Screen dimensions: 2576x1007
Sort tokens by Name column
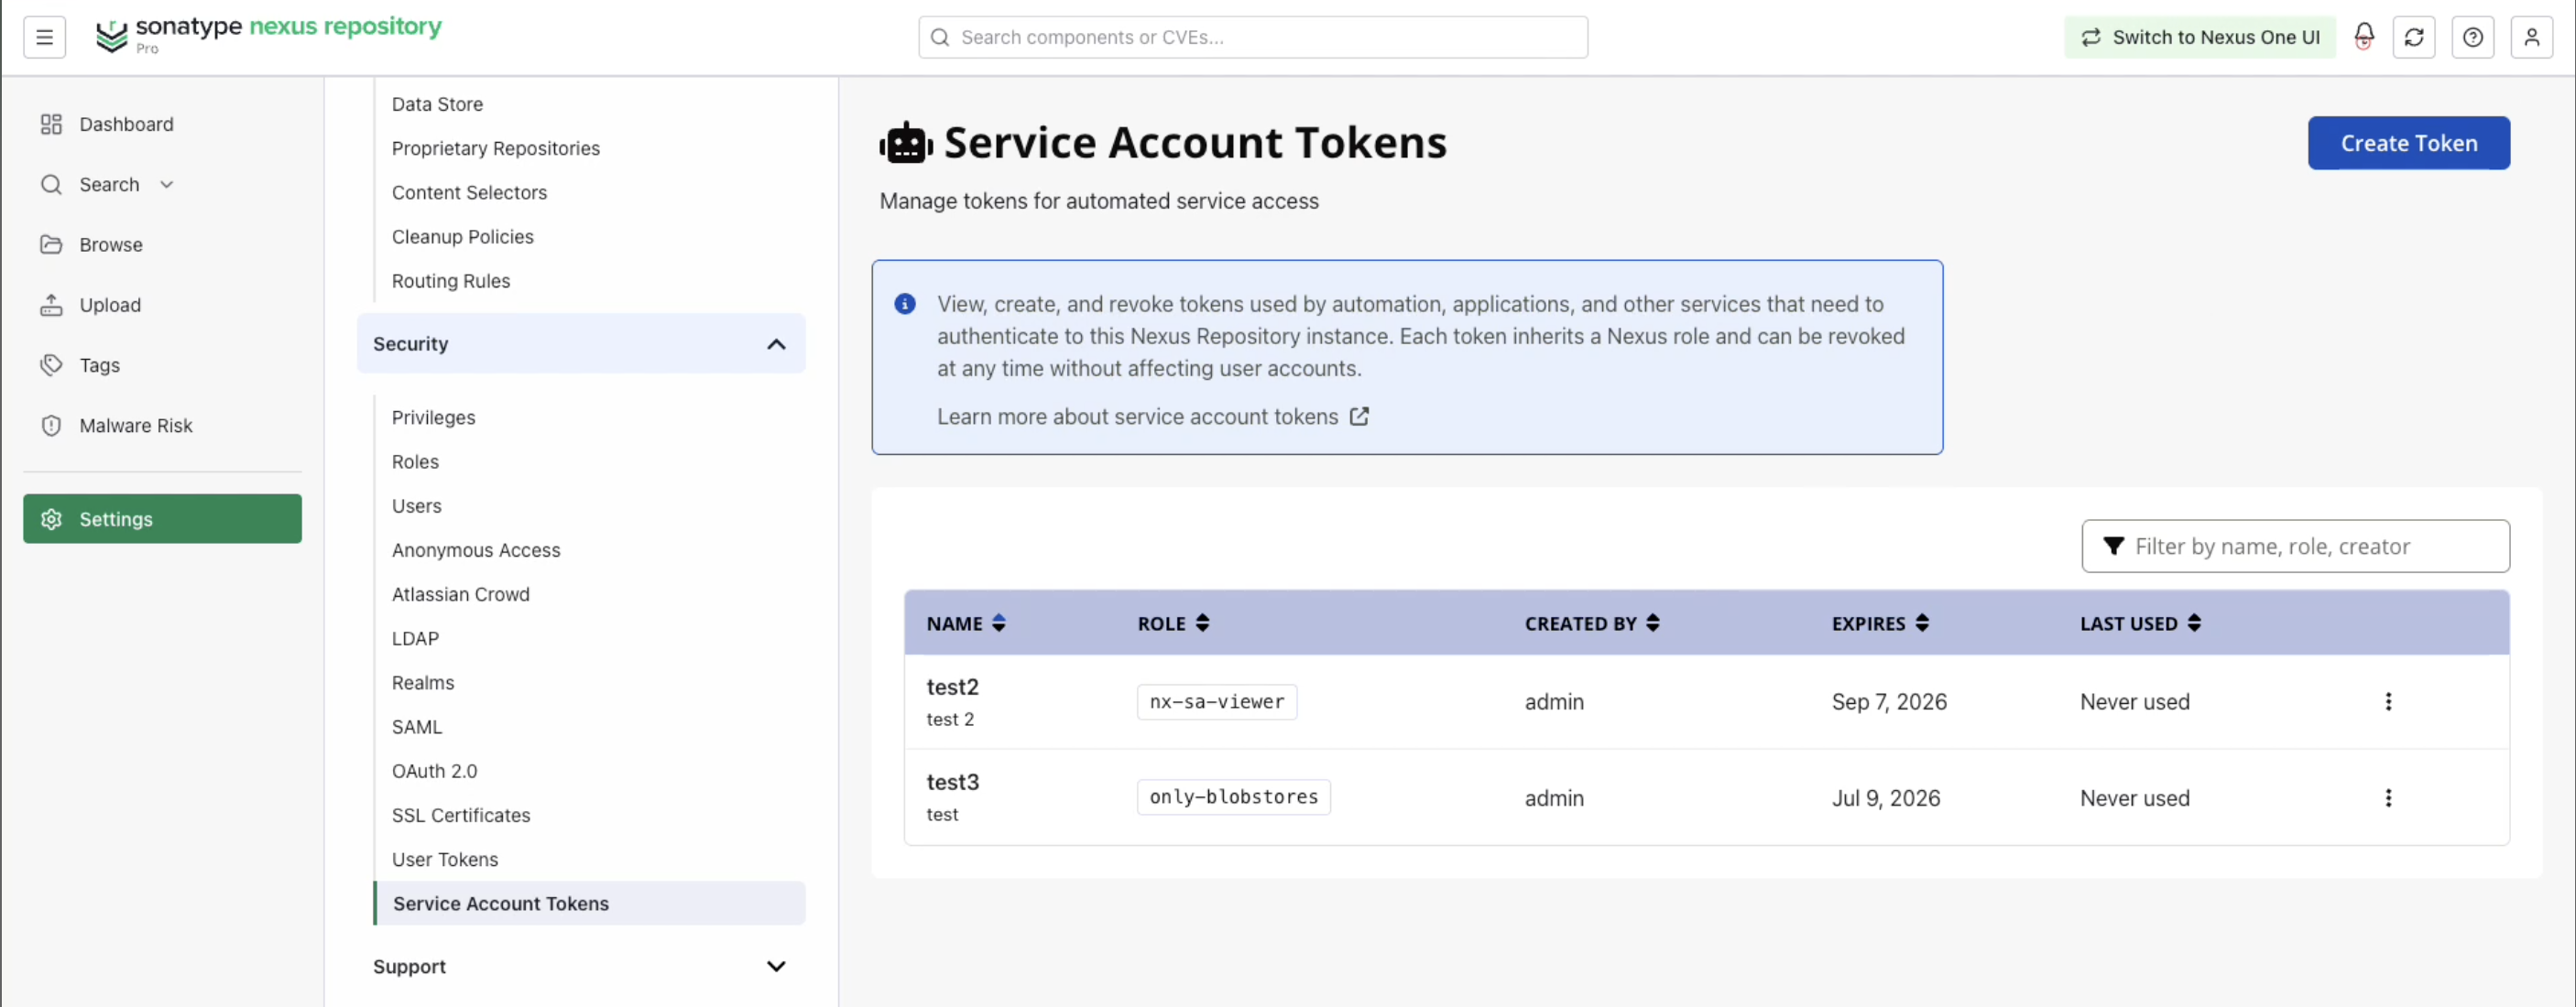[x=965, y=623]
